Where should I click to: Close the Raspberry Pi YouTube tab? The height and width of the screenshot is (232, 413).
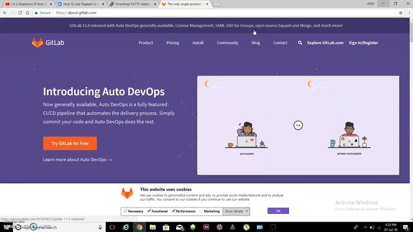51,4
